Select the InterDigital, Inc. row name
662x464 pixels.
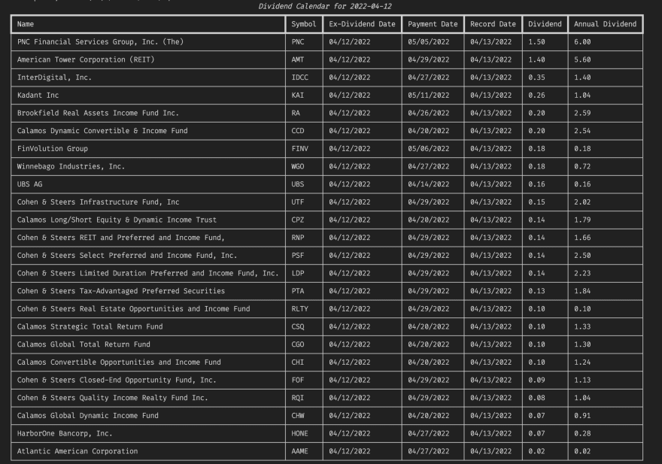[x=54, y=77]
